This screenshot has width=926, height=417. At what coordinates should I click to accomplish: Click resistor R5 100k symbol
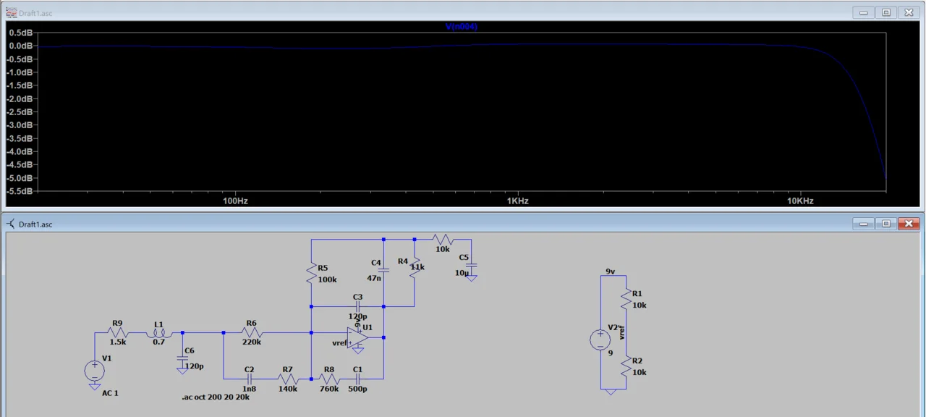pyautogui.click(x=311, y=274)
